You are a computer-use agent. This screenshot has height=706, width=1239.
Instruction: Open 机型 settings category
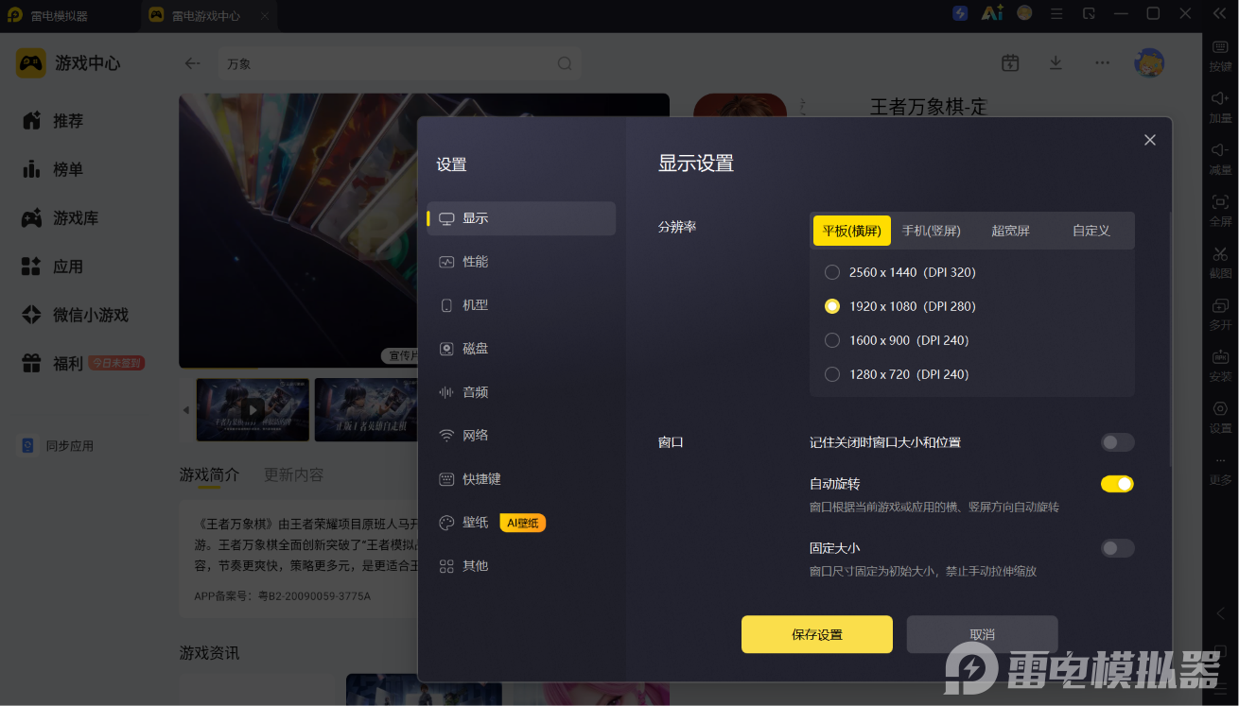(x=521, y=305)
